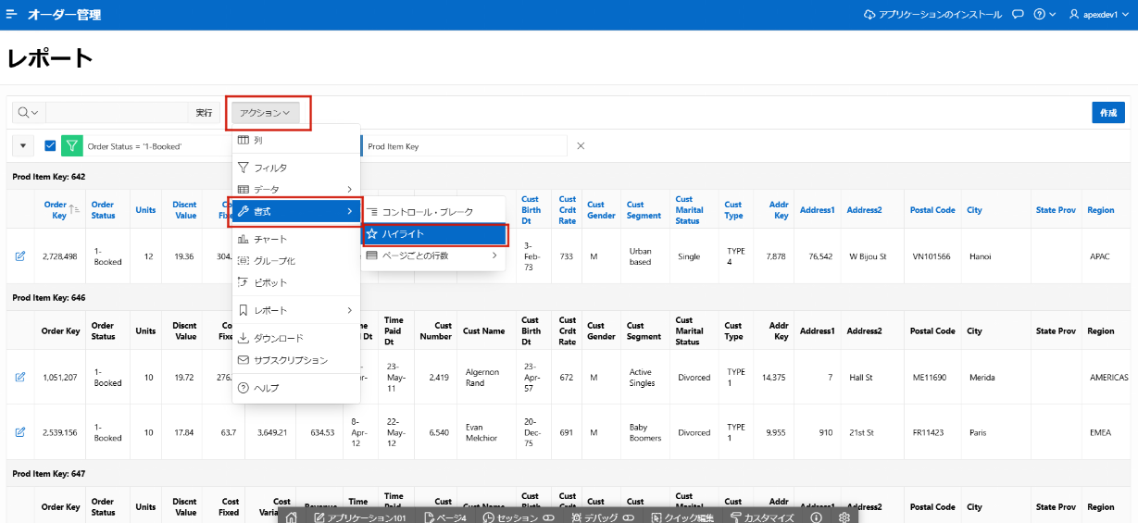Click カスタマイズ in the developer toolbar
This screenshot has height=523, width=1138.
point(762,517)
